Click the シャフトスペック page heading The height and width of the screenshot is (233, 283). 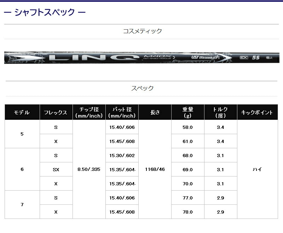(44, 11)
